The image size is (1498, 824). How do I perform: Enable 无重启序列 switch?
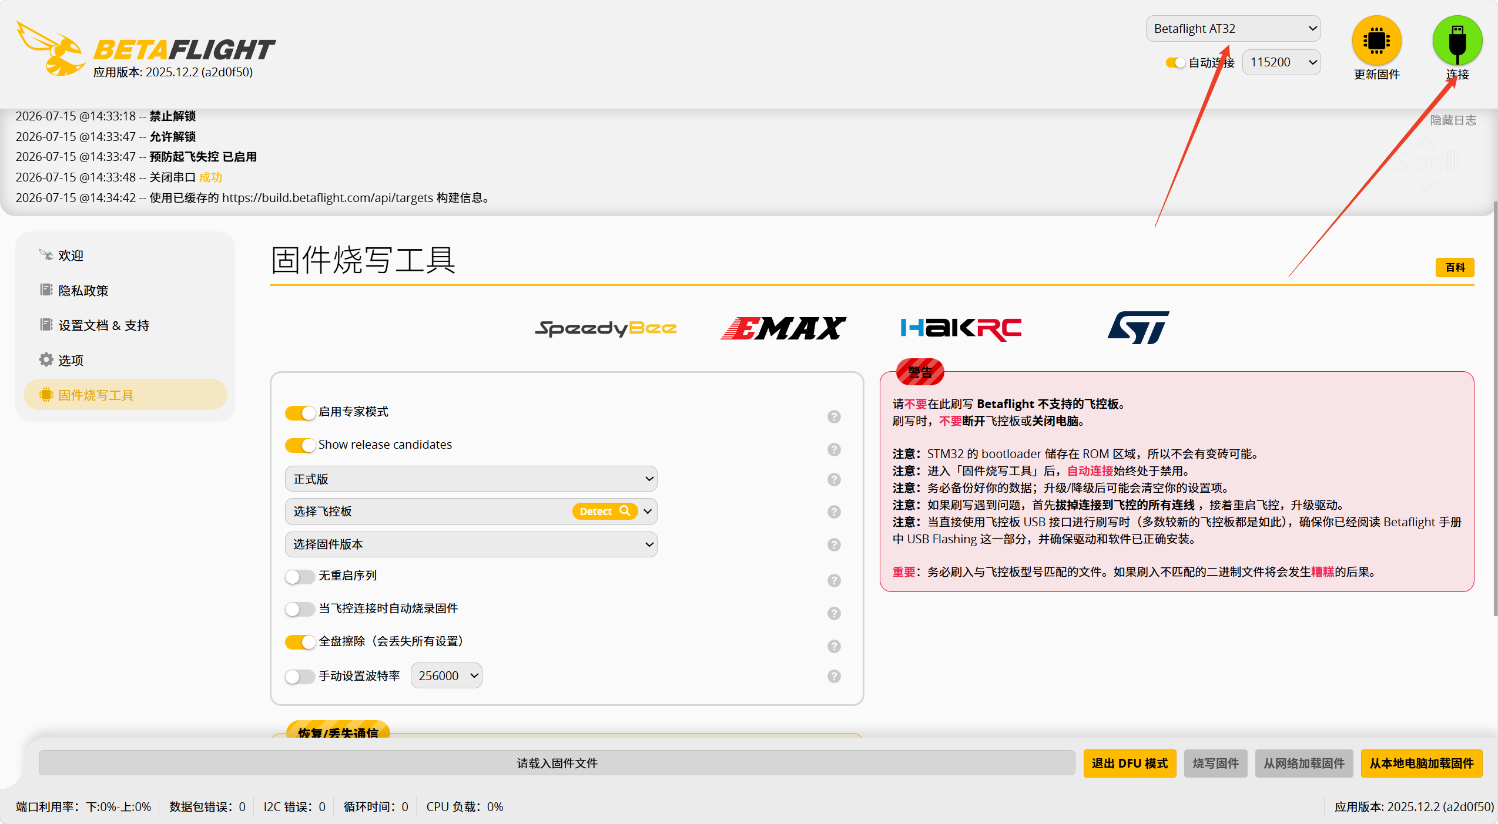300,576
